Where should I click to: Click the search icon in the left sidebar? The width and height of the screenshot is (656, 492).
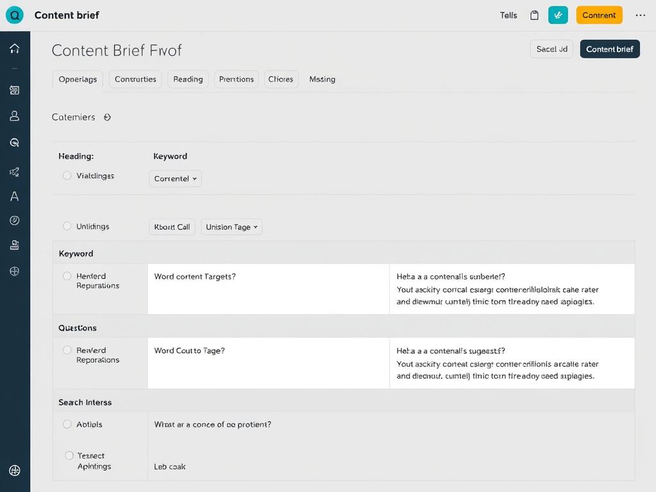click(15, 142)
